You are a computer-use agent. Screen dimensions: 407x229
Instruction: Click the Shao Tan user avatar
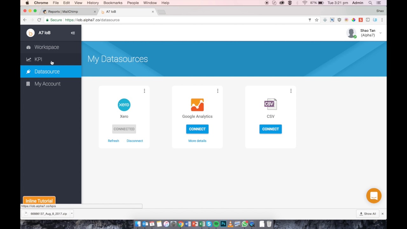click(351, 33)
